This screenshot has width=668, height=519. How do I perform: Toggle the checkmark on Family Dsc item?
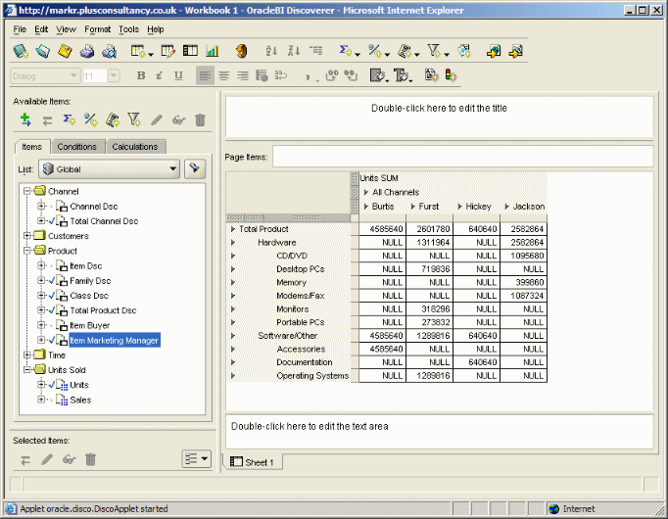click(52, 281)
